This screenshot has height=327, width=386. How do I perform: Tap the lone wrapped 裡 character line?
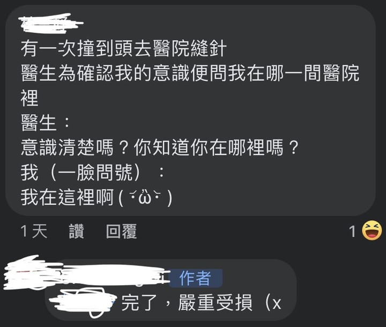tap(29, 98)
